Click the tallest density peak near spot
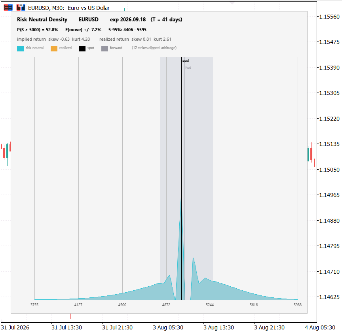 (x=181, y=197)
